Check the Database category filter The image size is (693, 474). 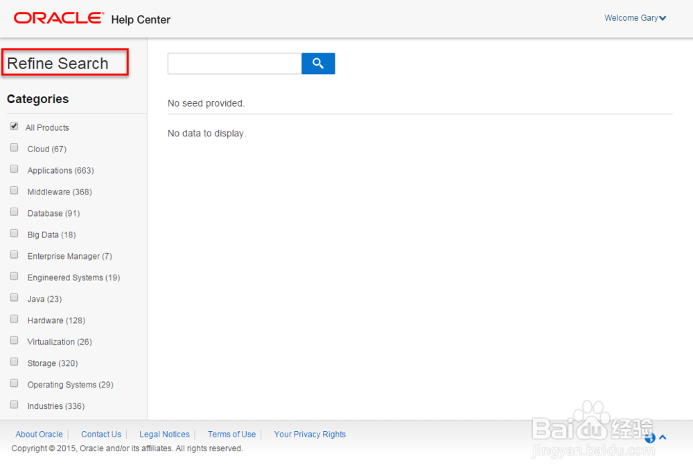[x=14, y=212]
